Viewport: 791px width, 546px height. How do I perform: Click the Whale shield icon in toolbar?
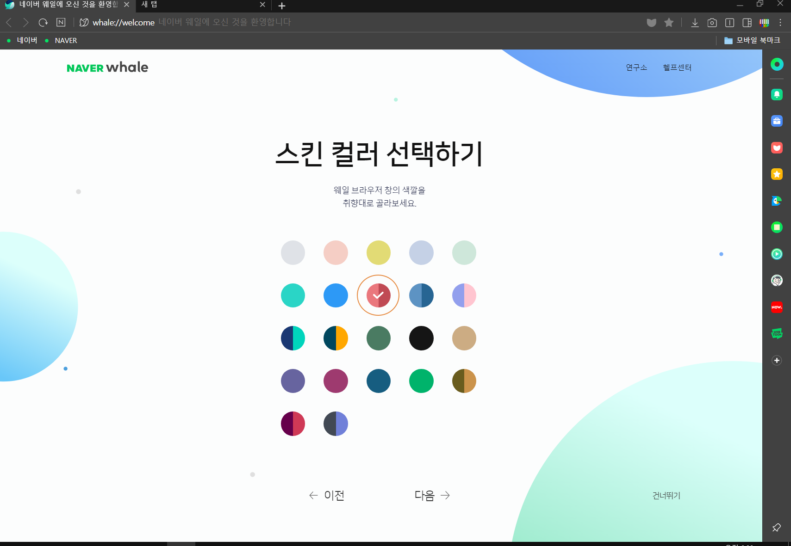[x=651, y=22]
